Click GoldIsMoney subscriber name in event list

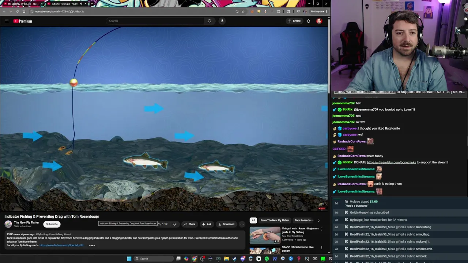click(359, 212)
